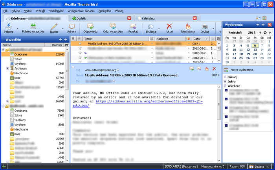This screenshot has width=275, height=170.
Task: Toggle read status dot of the 00:41 message
Action: point(152,44)
